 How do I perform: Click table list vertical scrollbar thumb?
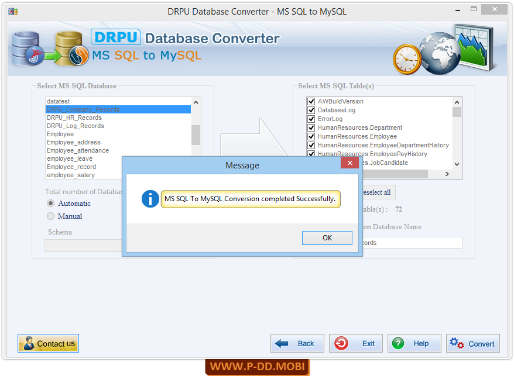point(457,112)
